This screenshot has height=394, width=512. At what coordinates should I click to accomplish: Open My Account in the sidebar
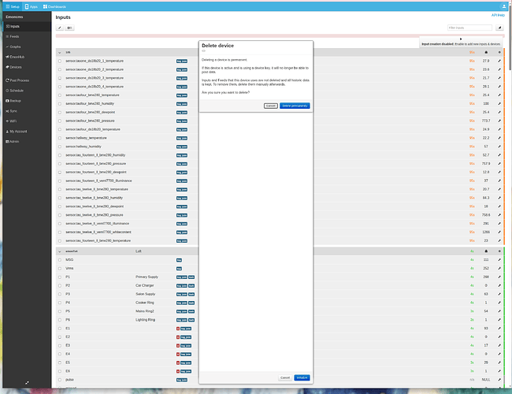tap(27, 132)
